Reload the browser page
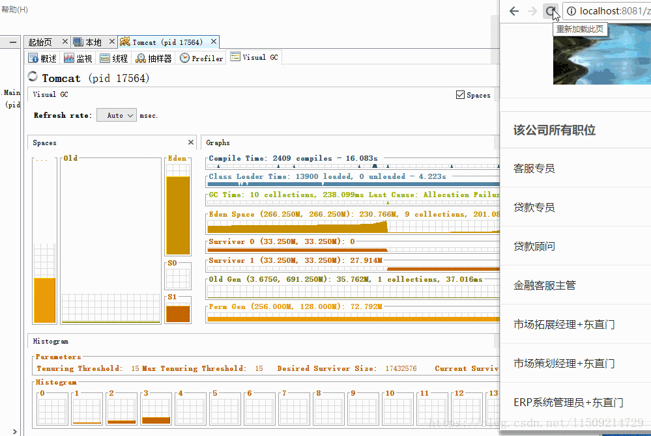The height and width of the screenshot is (436, 651). pos(551,11)
